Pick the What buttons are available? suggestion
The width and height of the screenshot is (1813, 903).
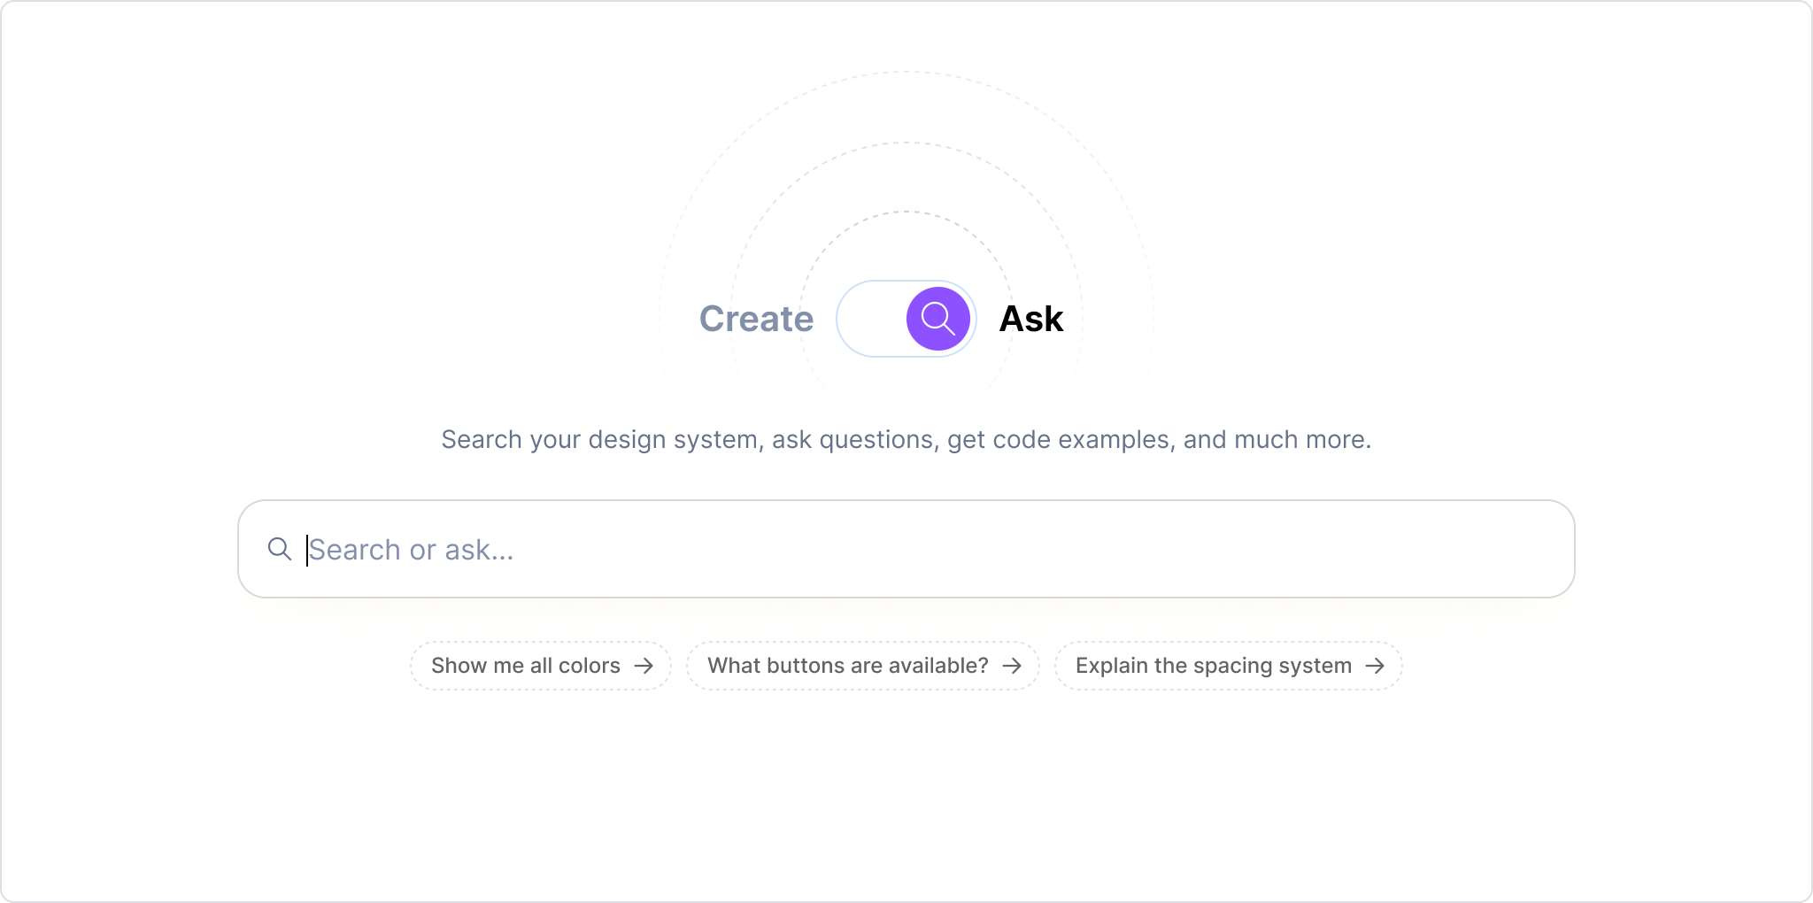click(847, 666)
